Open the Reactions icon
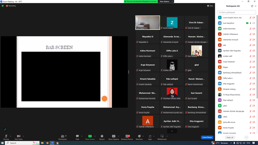This screenshot has height=145, width=258. click(139, 136)
